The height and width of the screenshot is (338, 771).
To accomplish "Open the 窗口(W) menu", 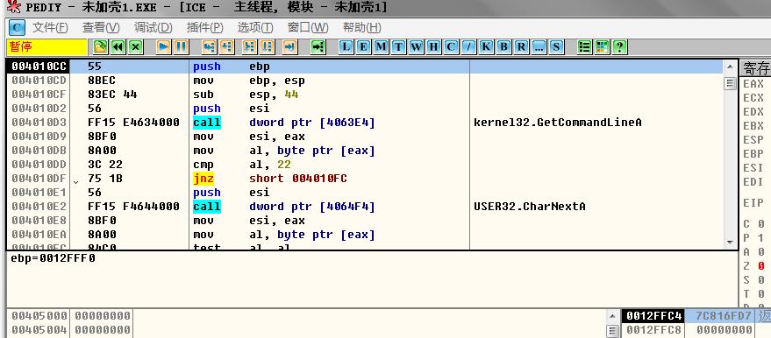I will (x=308, y=27).
